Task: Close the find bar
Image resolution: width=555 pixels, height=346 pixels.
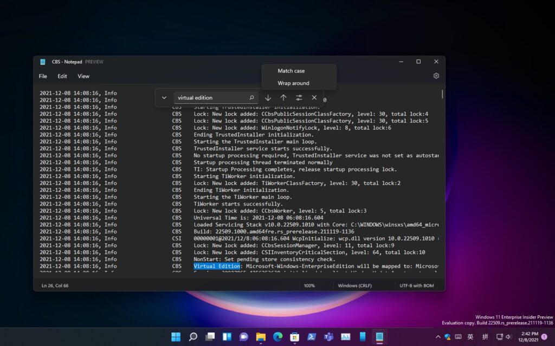Action: coord(314,98)
